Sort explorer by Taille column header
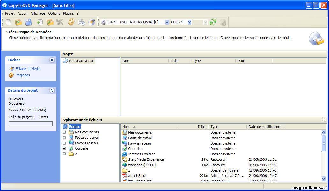Image resolution: width=329 pixels, height=191 pixels. click(193, 127)
